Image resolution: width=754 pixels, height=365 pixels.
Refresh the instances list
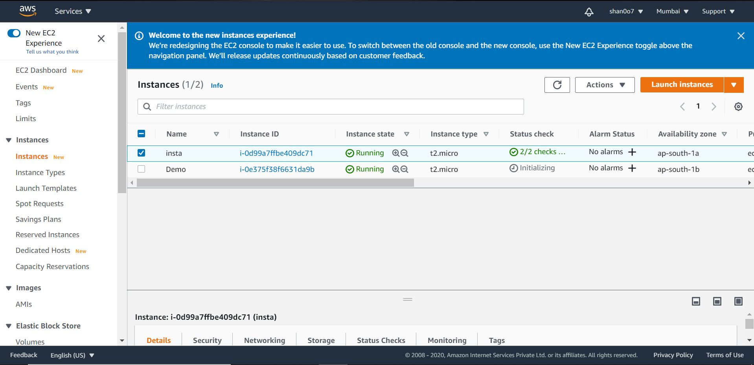coord(557,85)
